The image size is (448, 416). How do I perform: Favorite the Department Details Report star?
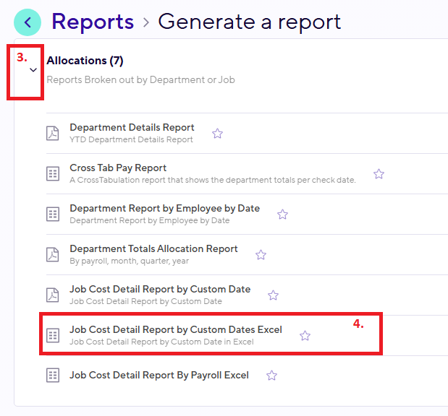(217, 134)
